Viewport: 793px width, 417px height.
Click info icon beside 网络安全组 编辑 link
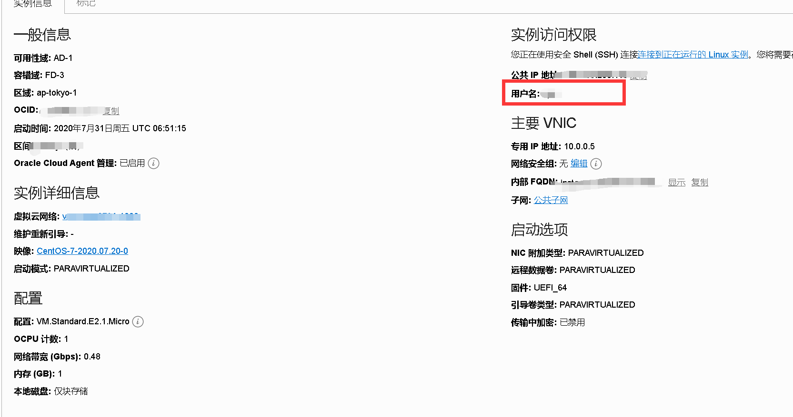[596, 164]
